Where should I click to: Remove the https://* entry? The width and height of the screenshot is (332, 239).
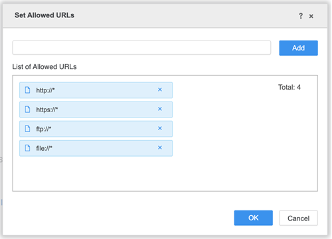[x=160, y=109]
